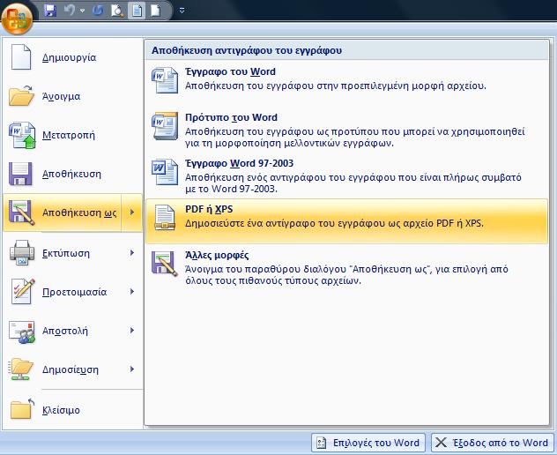Click text 'Αποθήκευση του εγγράφου στην προεπιλεγμένη μορφή αρχείου.'
557x455 pixels.
coord(336,86)
